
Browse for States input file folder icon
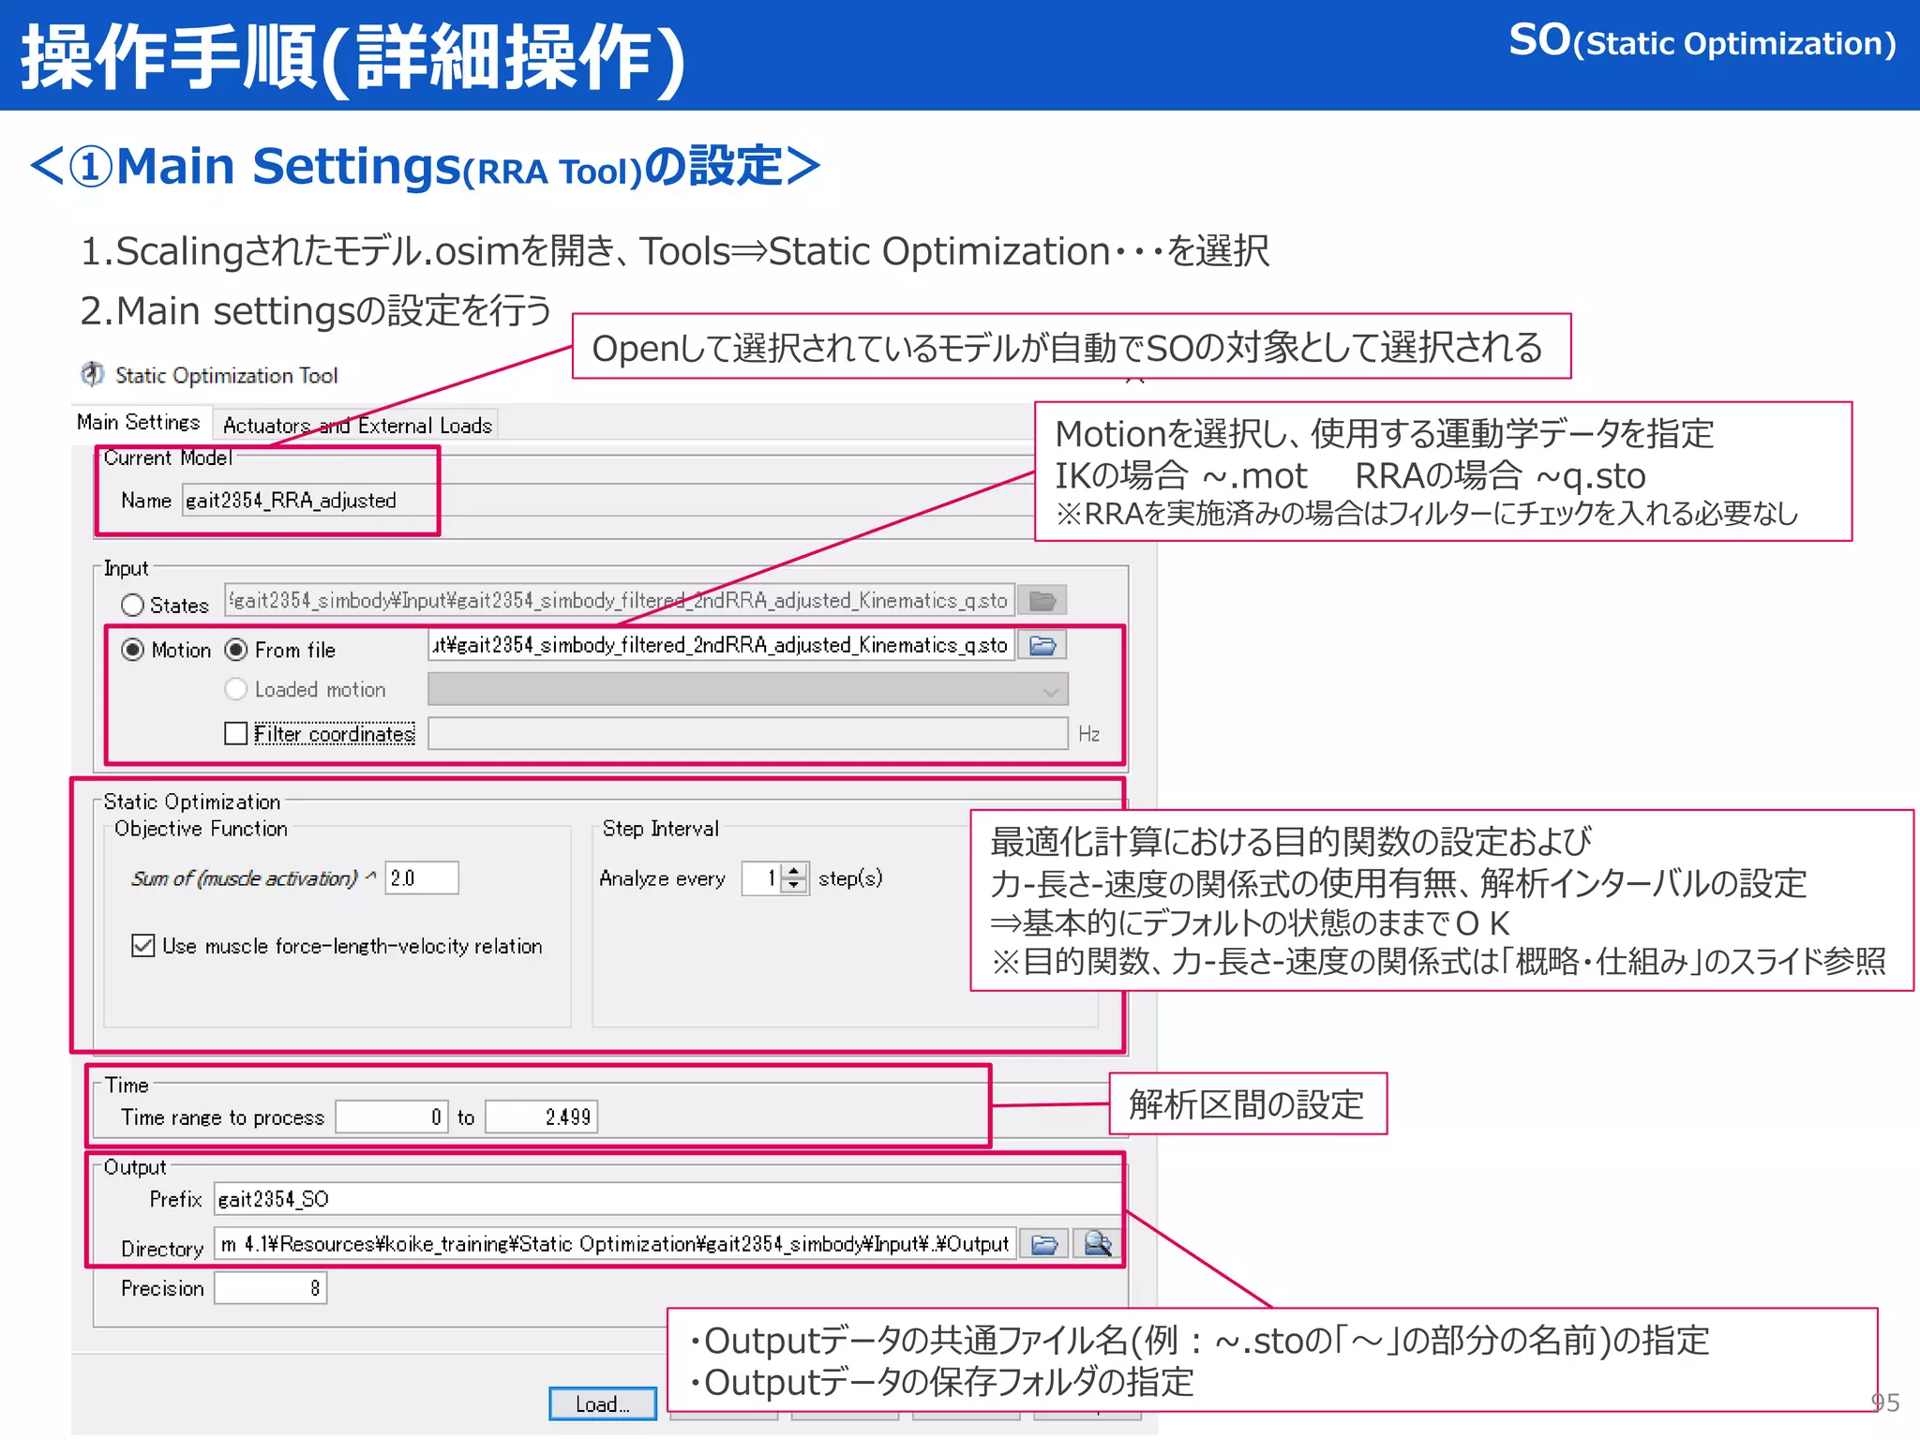1042,600
